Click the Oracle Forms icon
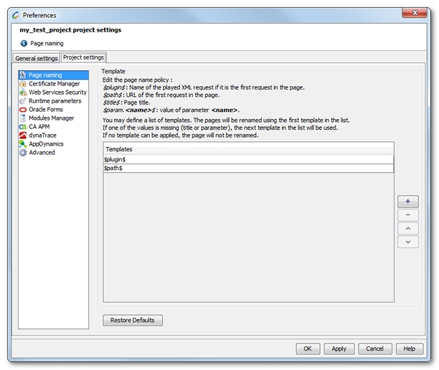Viewport: 439px width, 370px height. click(x=23, y=110)
